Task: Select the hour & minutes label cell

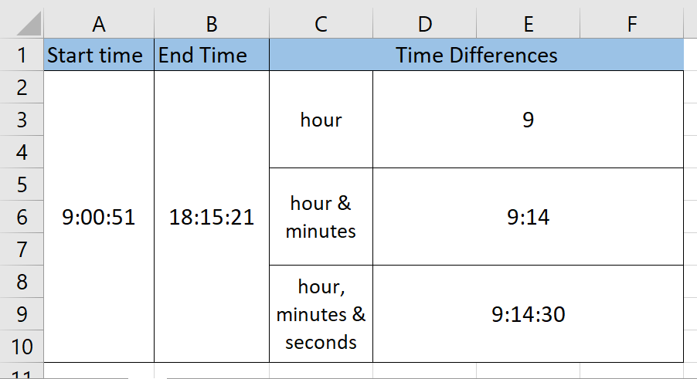Action: coord(321,217)
